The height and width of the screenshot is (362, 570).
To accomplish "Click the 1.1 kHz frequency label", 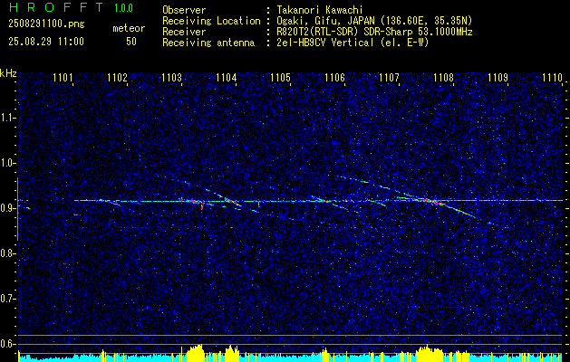I will click(7, 118).
